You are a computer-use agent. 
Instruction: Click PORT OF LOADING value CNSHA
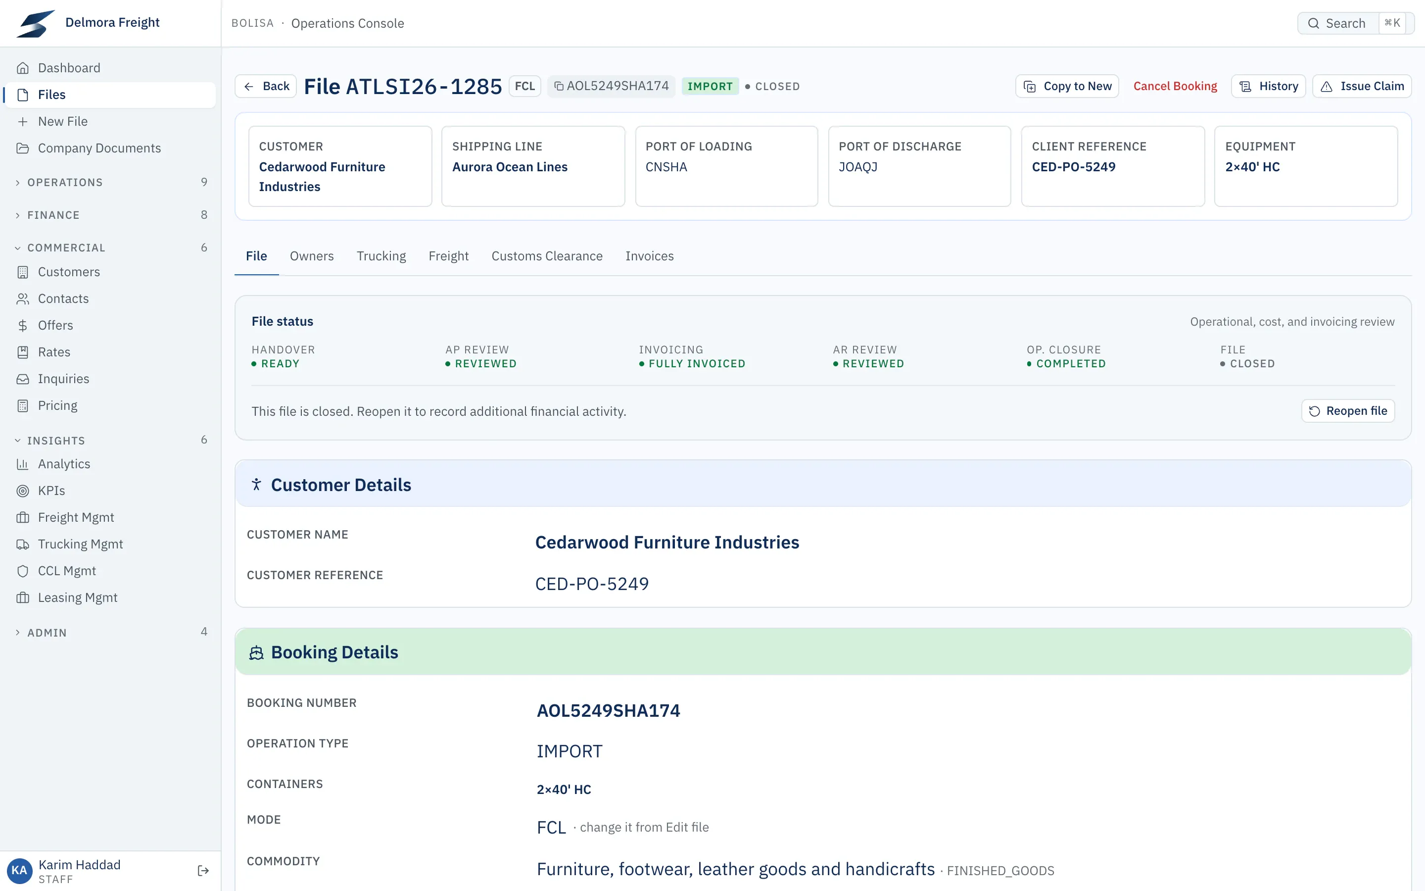point(666,167)
